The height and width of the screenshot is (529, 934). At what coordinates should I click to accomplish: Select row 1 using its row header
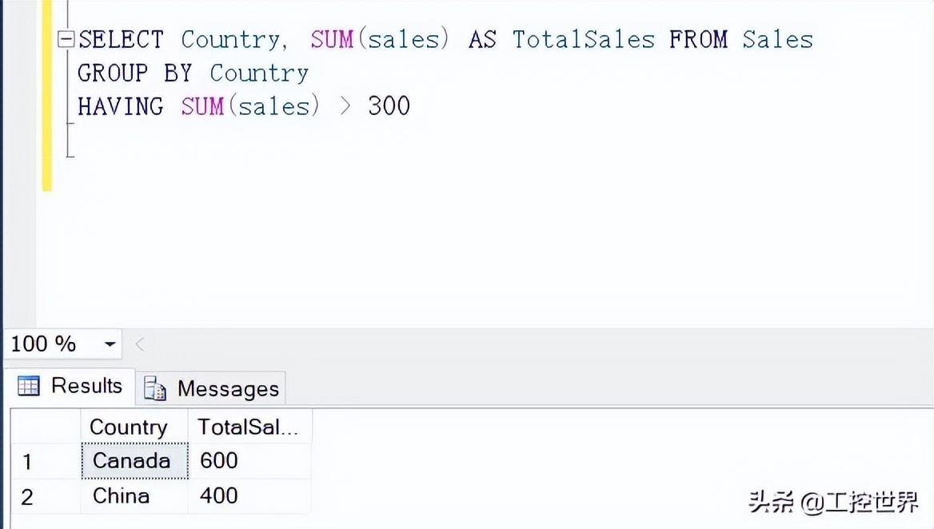pyautogui.click(x=28, y=462)
